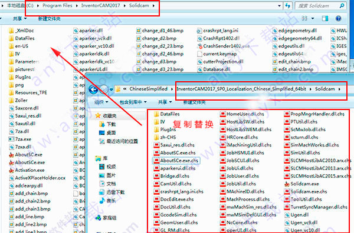
Task: Select the Solidcam.exe application icon
Action: pos(287,184)
